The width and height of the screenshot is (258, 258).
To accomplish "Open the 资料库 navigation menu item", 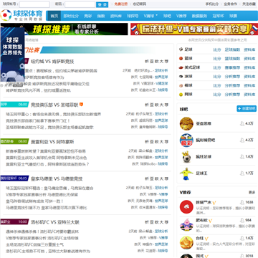I will [115, 16].
